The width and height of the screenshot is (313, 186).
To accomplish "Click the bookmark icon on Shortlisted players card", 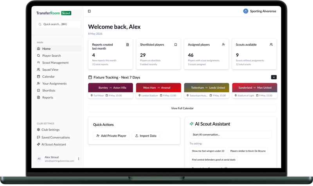I will 176,45.
